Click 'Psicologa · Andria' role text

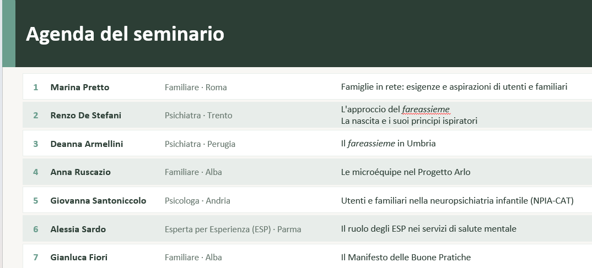click(197, 200)
